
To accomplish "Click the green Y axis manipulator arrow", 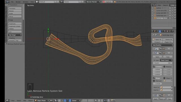I will pos(48,29).
